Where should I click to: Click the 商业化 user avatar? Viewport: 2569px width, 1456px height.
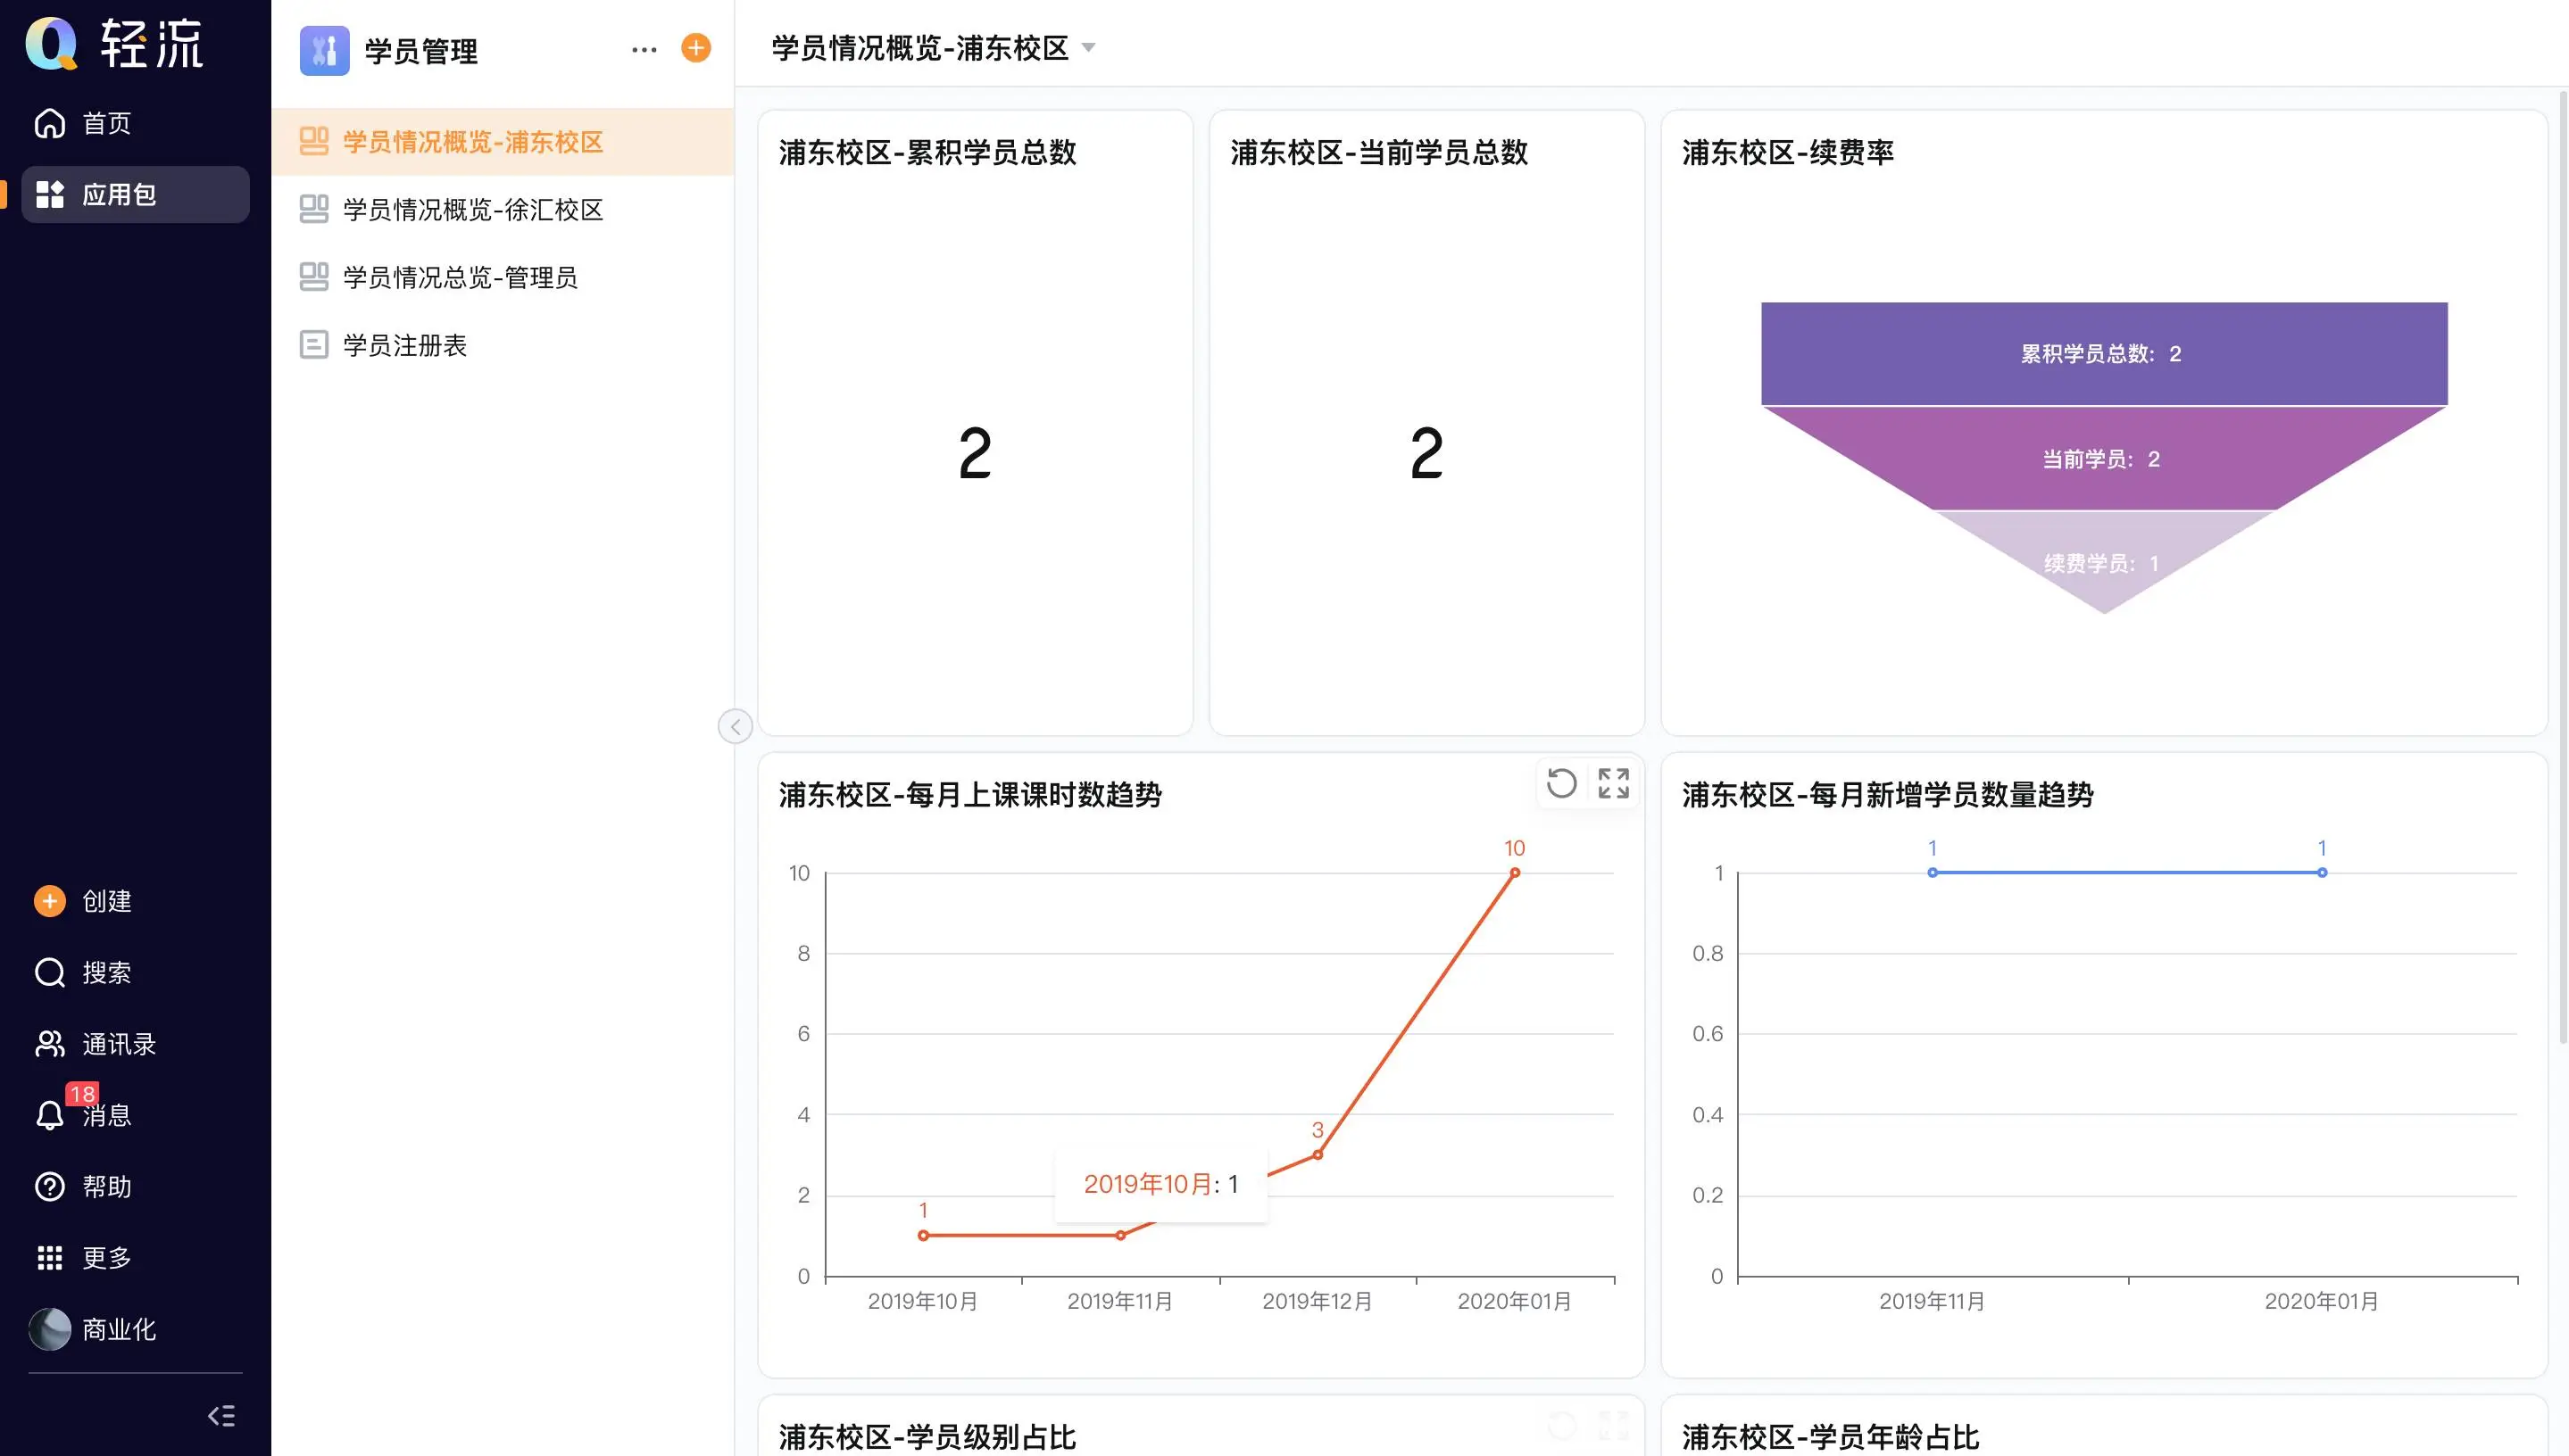(50, 1329)
